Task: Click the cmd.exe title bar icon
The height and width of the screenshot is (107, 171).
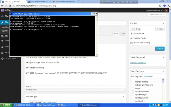Action: click(x=11, y=14)
